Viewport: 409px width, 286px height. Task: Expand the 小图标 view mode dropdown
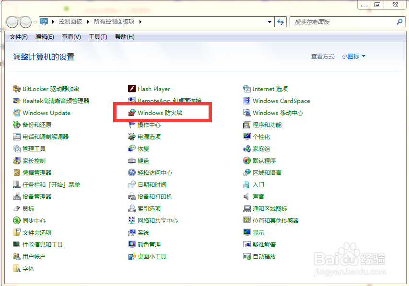(353, 57)
